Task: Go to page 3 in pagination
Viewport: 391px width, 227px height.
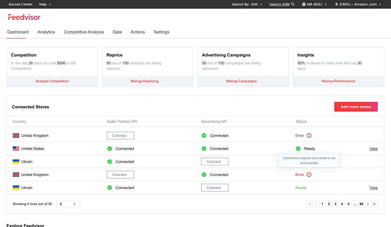Action: point(336,204)
